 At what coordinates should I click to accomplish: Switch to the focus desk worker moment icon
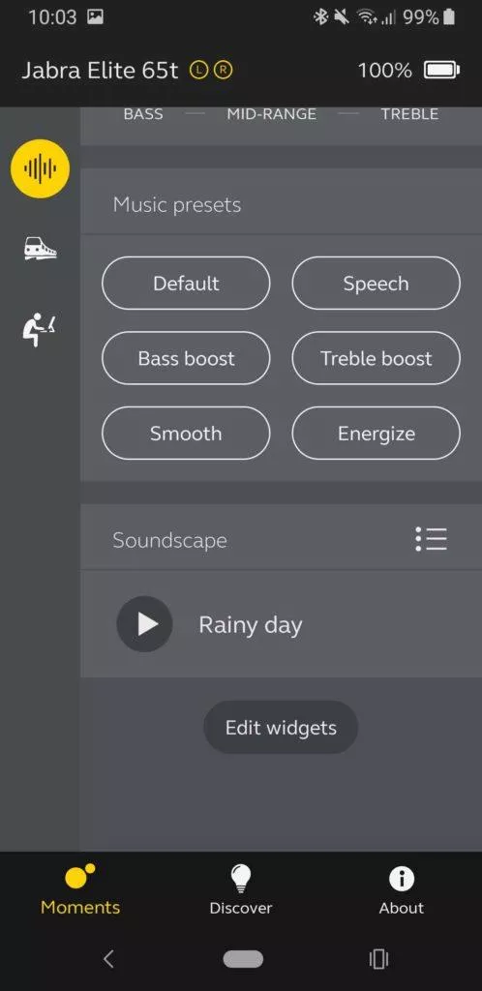pos(39,329)
